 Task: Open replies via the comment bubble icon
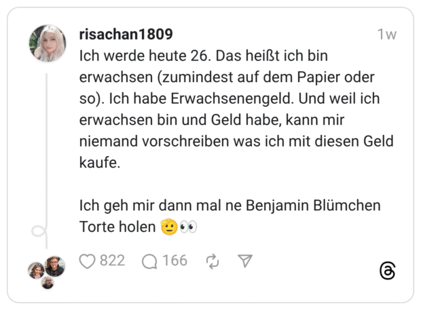point(149,261)
